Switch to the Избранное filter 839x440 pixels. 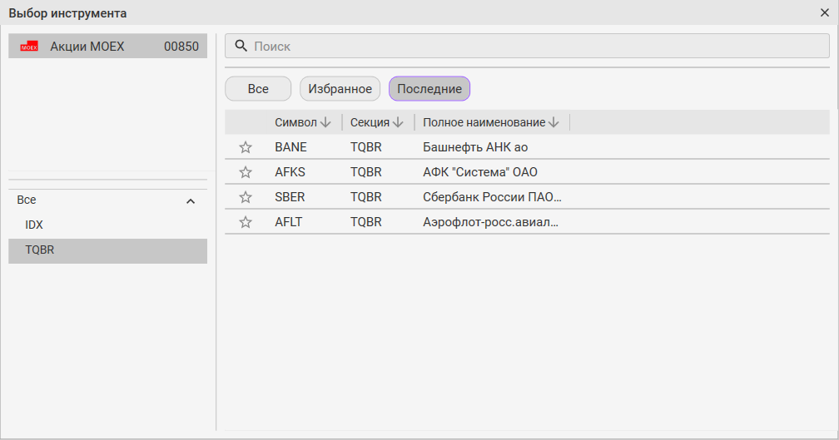pyautogui.click(x=340, y=89)
